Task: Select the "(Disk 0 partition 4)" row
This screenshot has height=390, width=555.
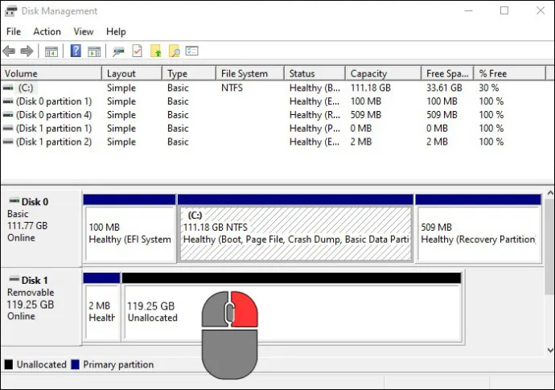Action: 273,115
